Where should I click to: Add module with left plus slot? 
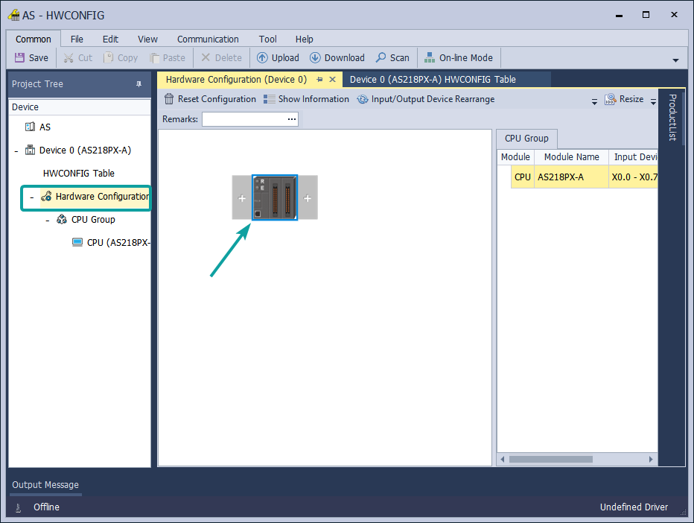click(x=241, y=198)
